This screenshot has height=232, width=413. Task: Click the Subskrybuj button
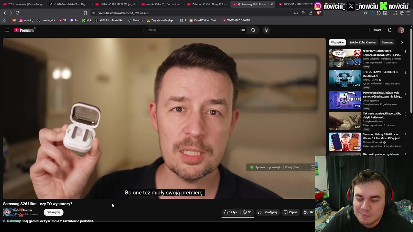click(x=53, y=212)
